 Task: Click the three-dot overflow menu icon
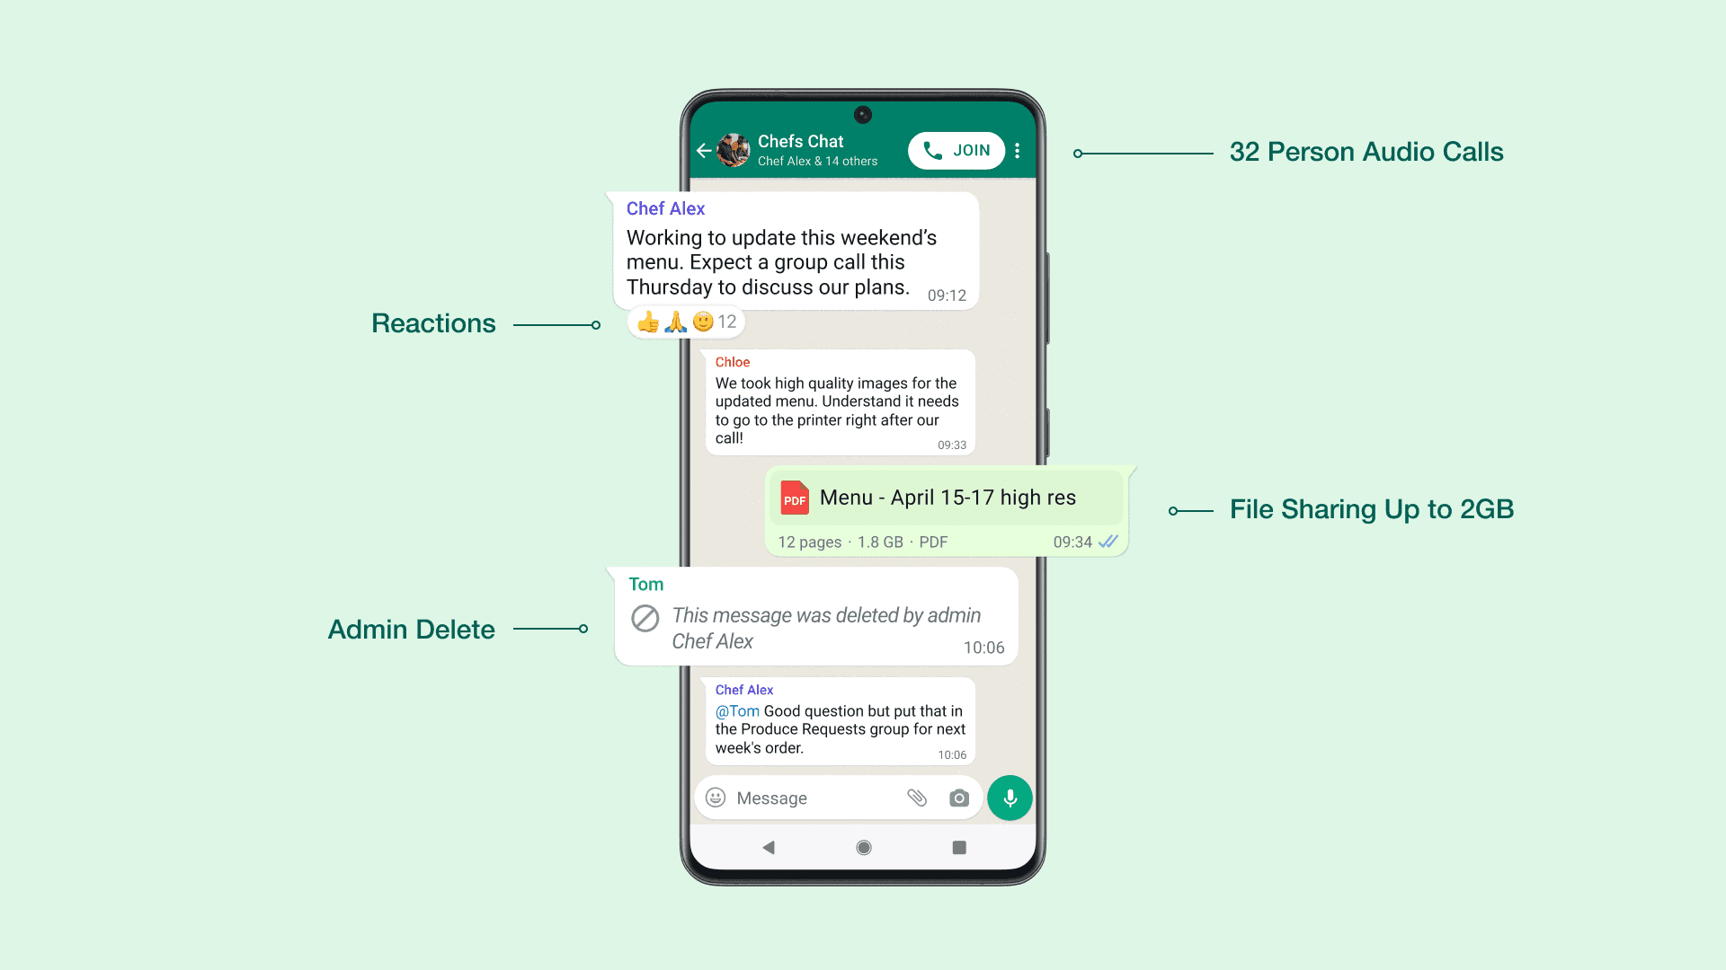[1016, 150]
